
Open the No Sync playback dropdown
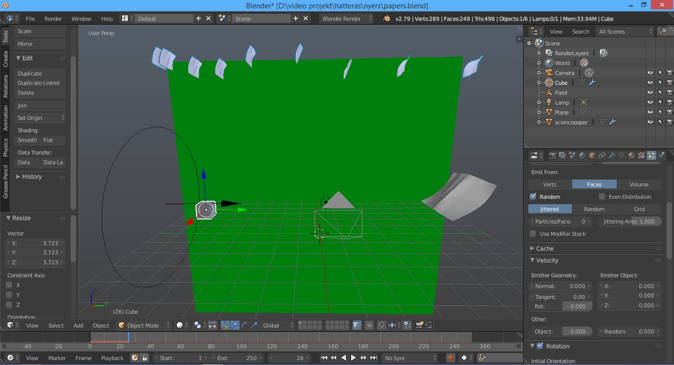(410, 358)
